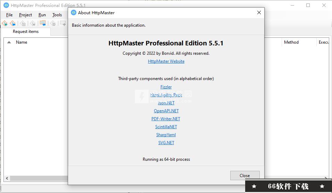This screenshot has width=332, height=193.
Task: Click the grayed request item with window toolbar icon
Action: point(23,23)
